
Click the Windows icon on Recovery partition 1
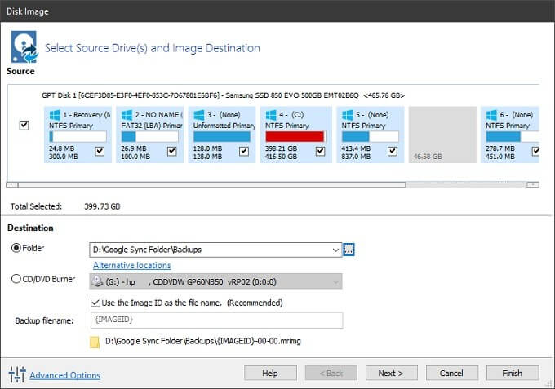[x=55, y=115]
